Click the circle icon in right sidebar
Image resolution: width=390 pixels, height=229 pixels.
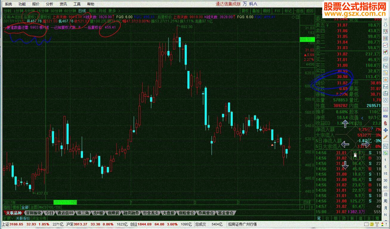tap(386, 100)
